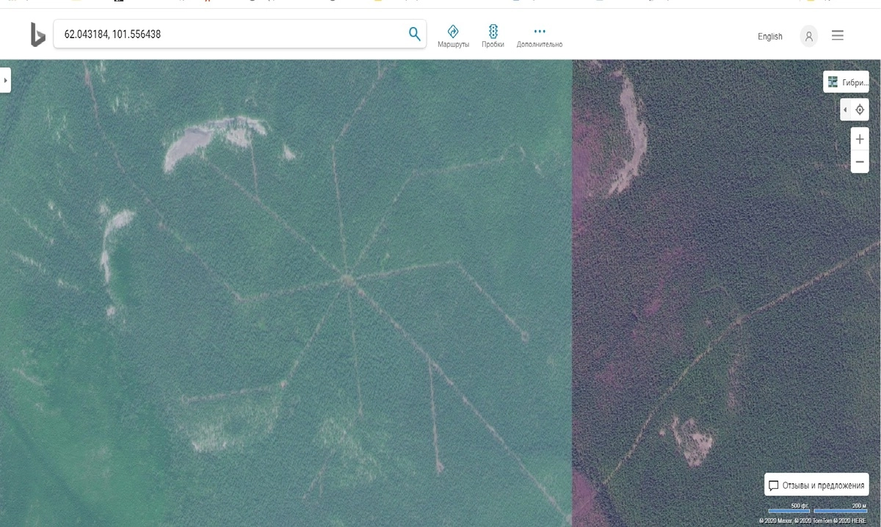The height and width of the screenshot is (527, 881).
Task: Toggle the Пробки traffic layer
Action: [493, 35]
